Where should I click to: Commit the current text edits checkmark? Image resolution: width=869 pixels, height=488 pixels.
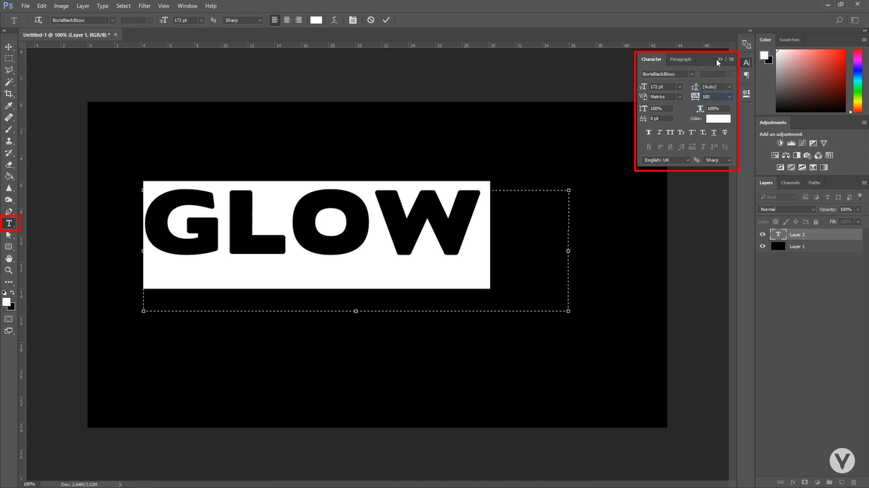tap(386, 20)
